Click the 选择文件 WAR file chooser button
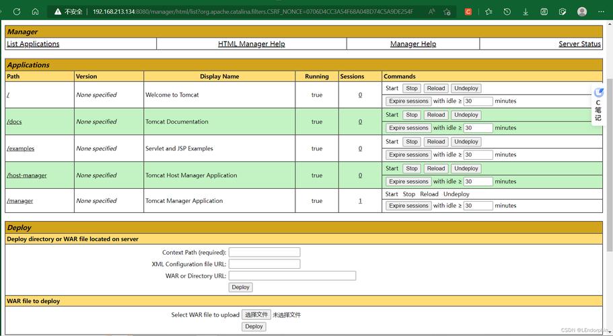Screen dimensions: 613x336 coord(256,314)
